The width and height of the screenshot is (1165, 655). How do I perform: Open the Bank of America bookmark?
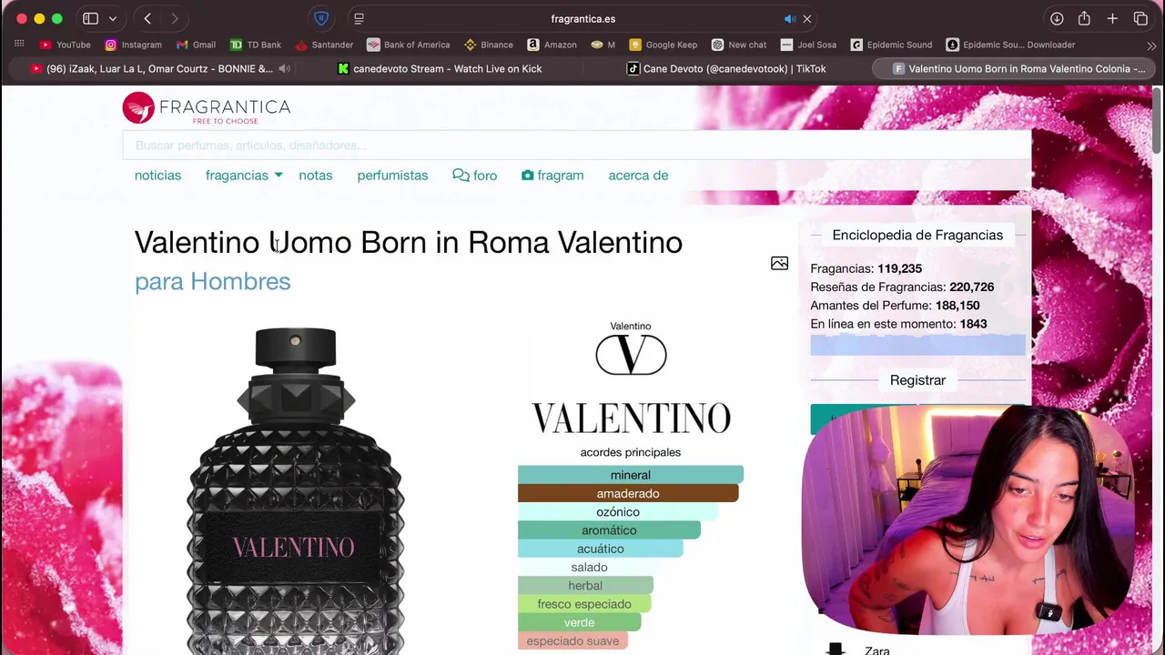click(x=408, y=45)
